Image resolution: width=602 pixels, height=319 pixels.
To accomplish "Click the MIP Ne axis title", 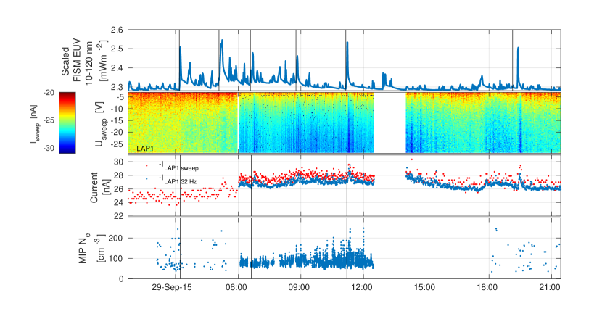I will tap(91, 249).
